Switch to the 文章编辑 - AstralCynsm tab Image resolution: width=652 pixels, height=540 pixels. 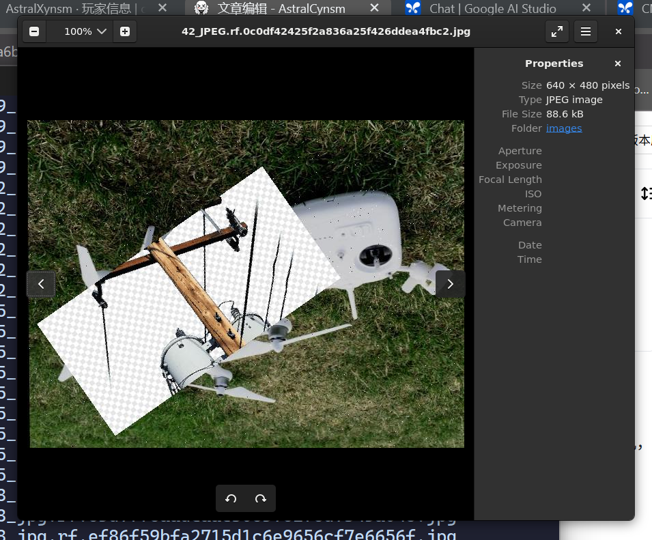click(x=280, y=8)
